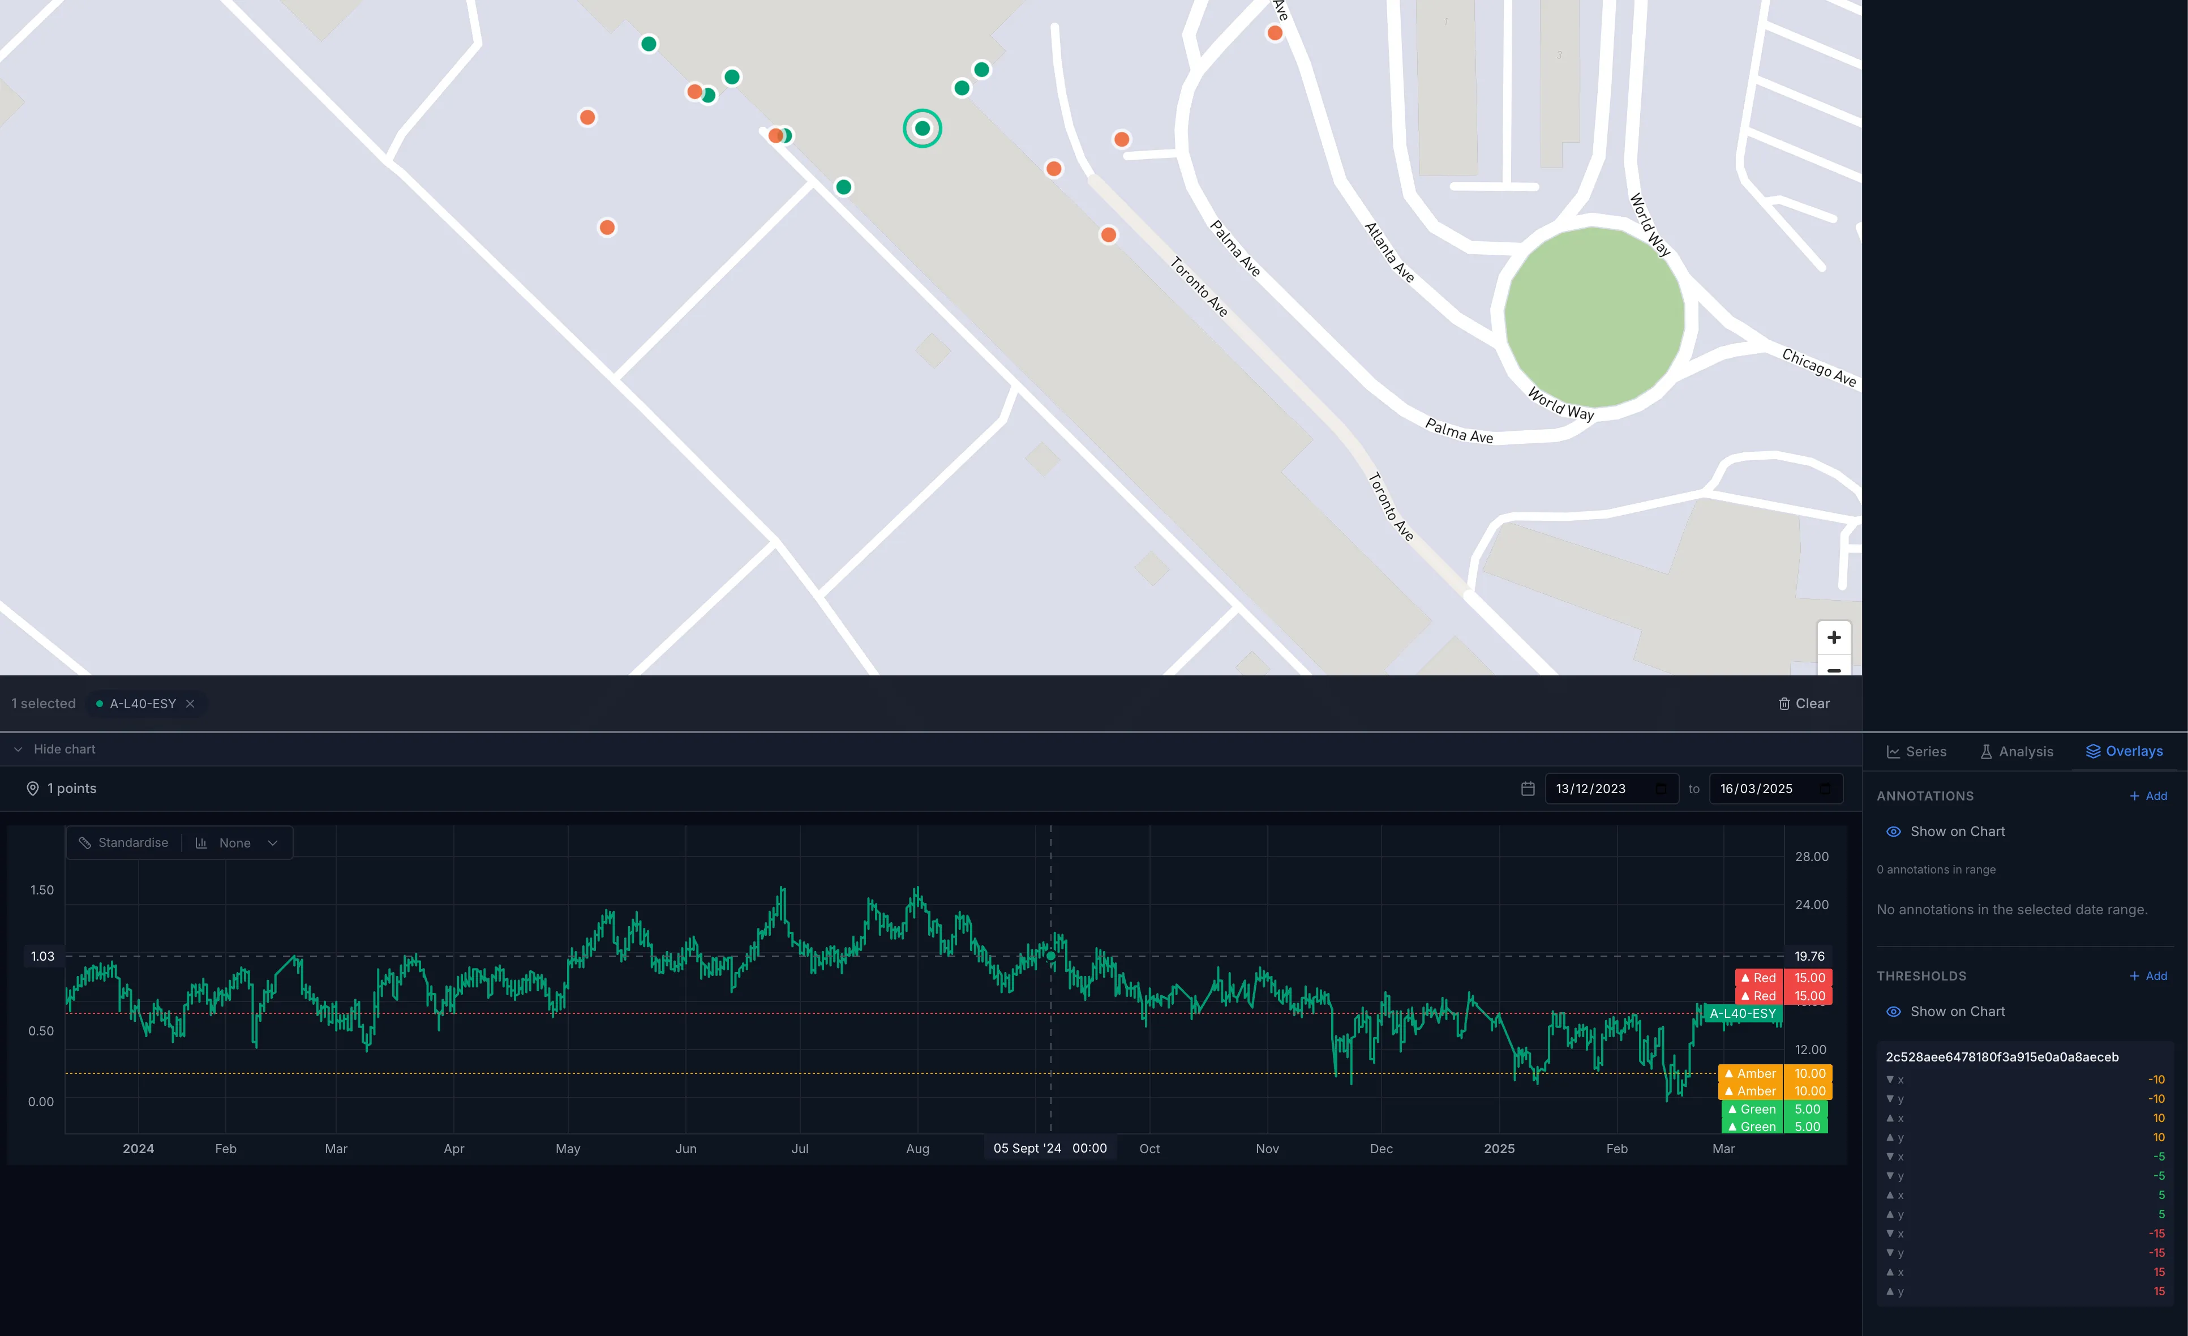Viewport: 2188px width, 1336px height.
Task: Open the None chart type dropdown
Action: tap(236, 843)
